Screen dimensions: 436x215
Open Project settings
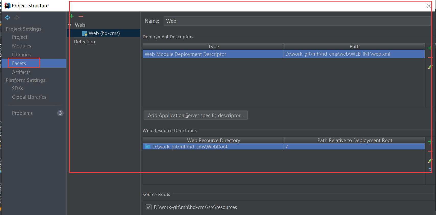(20, 37)
